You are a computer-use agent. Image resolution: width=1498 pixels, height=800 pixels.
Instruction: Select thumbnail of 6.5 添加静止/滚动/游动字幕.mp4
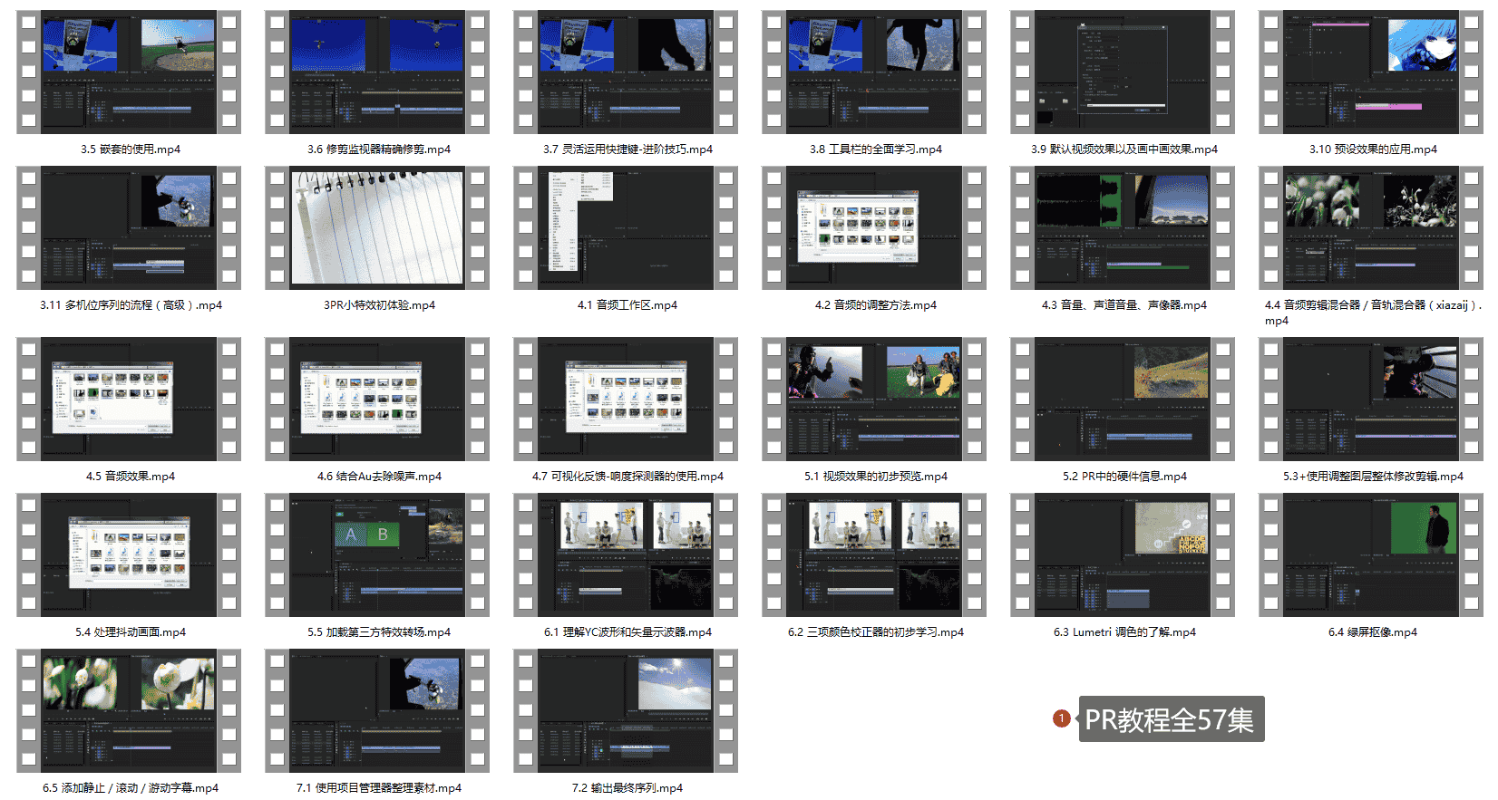129,711
